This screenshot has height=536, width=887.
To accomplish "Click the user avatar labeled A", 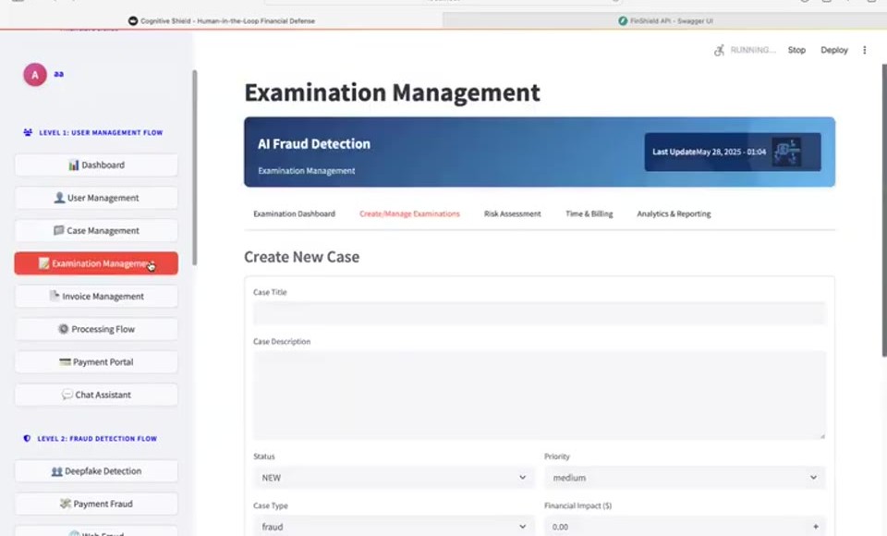I will (35, 75).
